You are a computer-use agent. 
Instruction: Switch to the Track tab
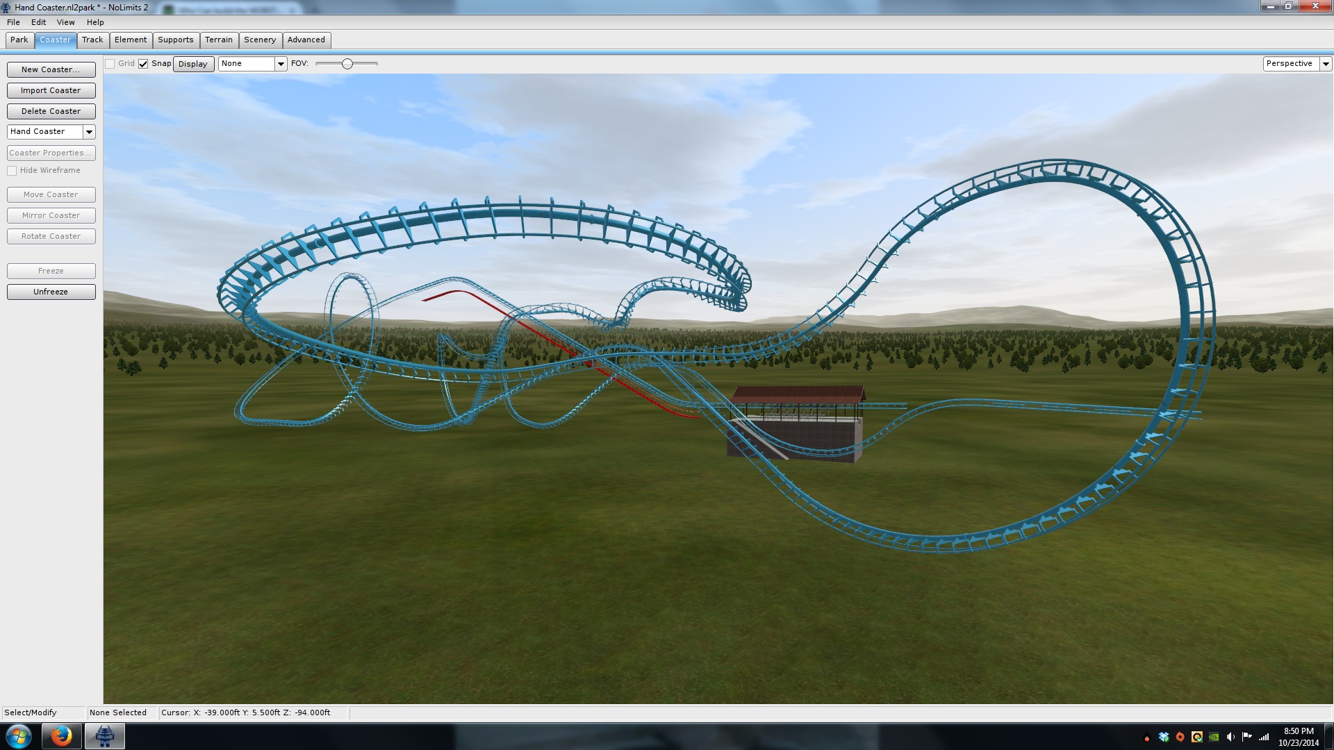(x=92, y=40)
